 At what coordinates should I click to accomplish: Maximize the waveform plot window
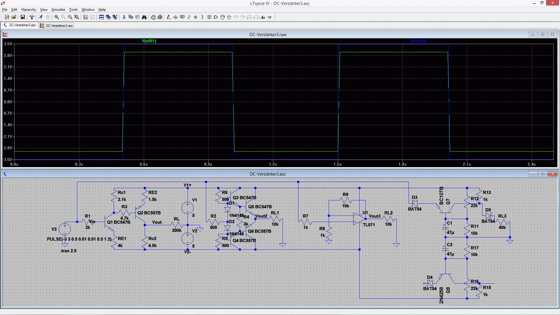(x=542, y=34)
